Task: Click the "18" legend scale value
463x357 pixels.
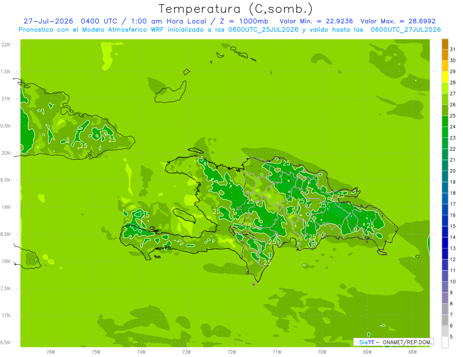Action: point(453,193)
